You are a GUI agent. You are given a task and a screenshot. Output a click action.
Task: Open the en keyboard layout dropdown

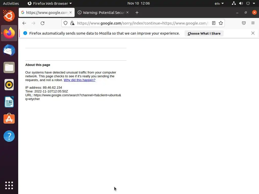coord(219,3)
